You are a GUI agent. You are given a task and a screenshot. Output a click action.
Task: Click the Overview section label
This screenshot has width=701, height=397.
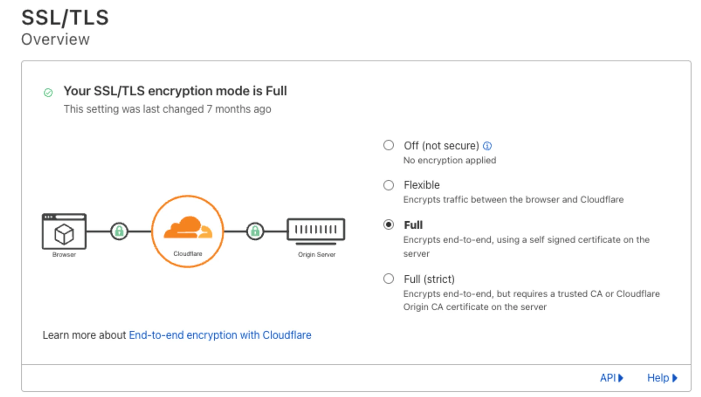tap(55, 39)
